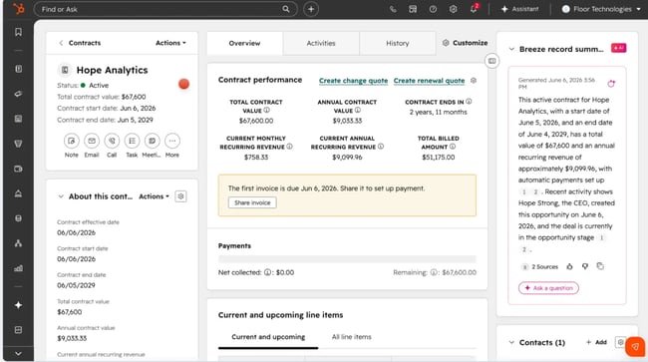Click info icon beside Contract Ends In
This screenshot has width=648, height=362.
coord(469,102)
